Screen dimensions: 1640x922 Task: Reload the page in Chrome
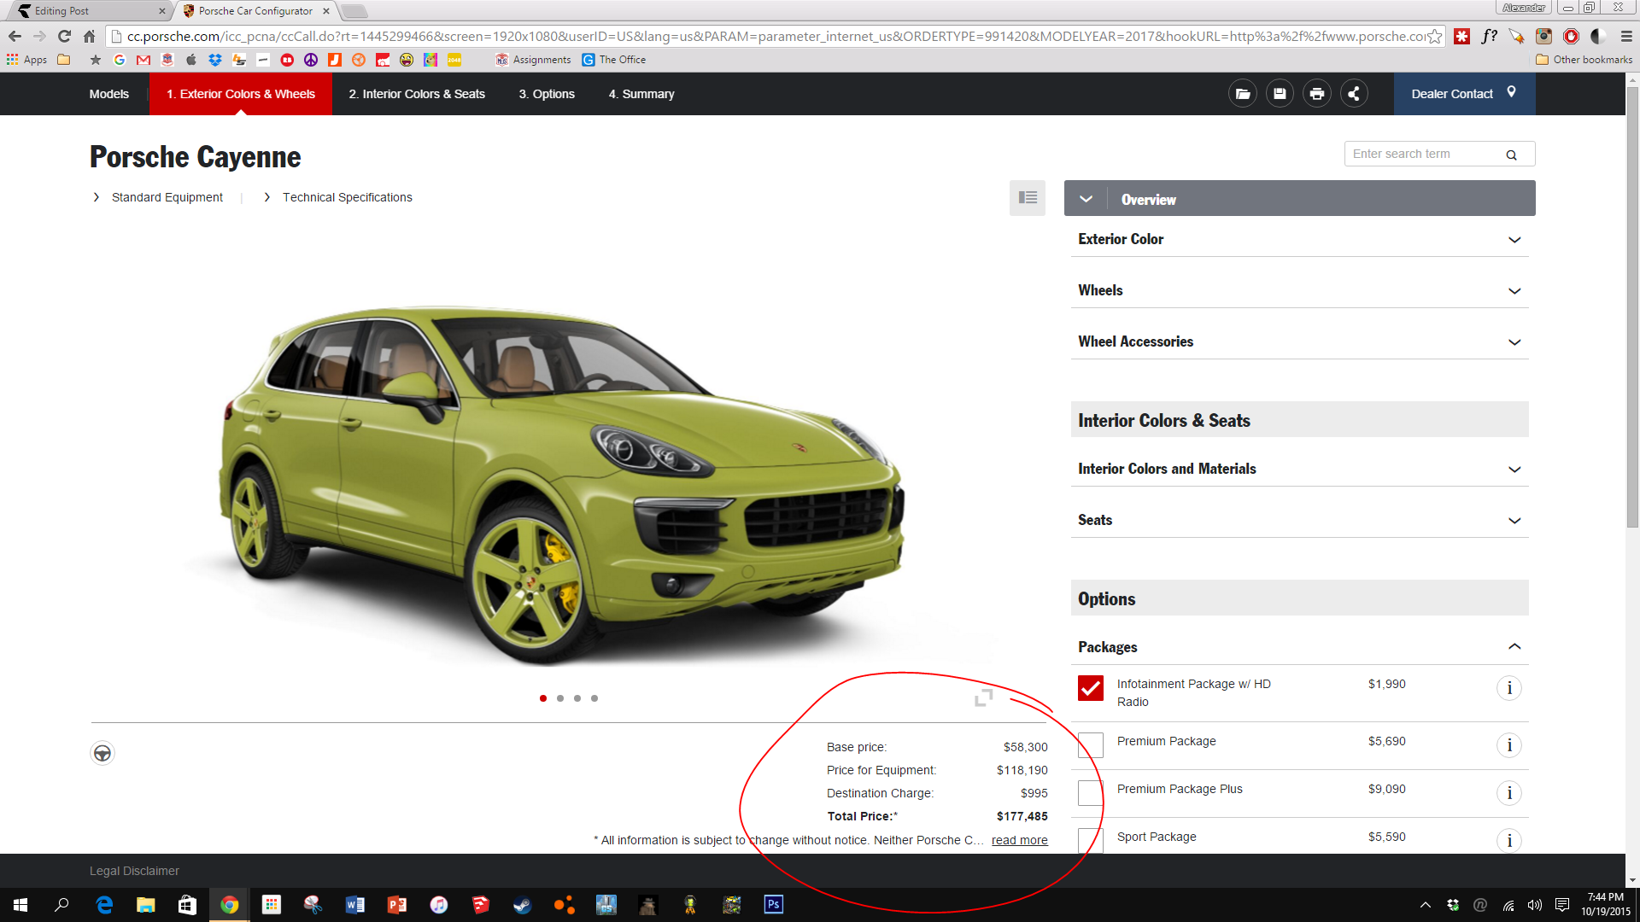coord(64,36)
